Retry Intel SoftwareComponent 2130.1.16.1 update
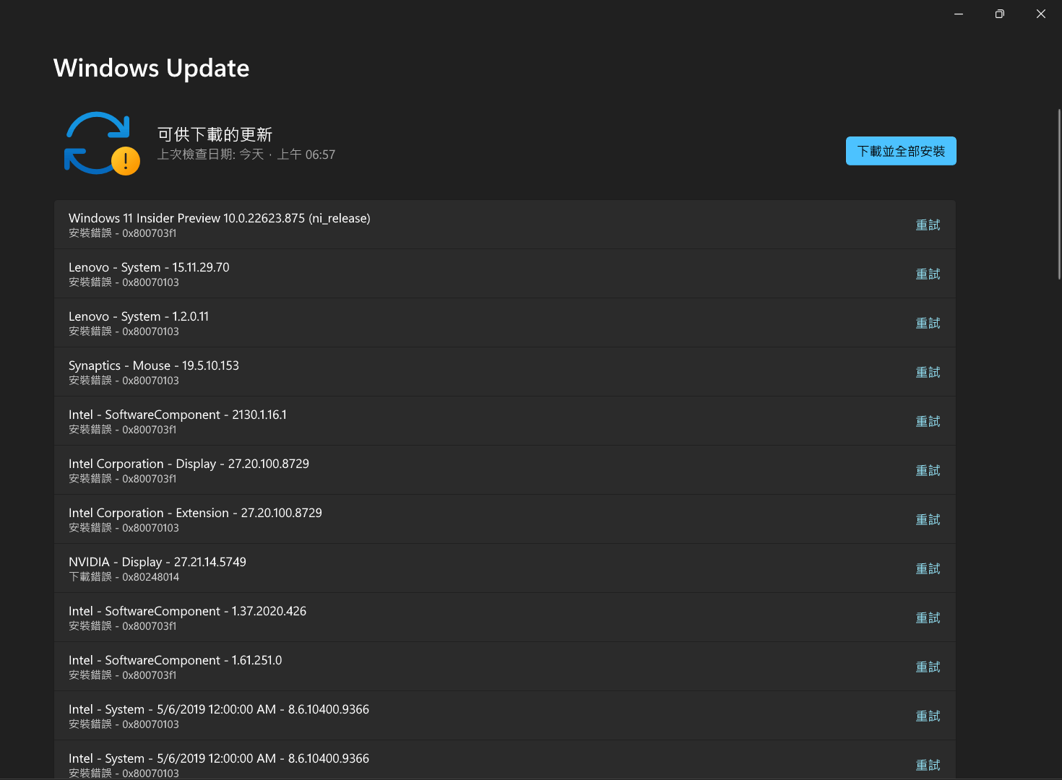The height and width of the screenshot is (780, 1062). pos(928,422)
